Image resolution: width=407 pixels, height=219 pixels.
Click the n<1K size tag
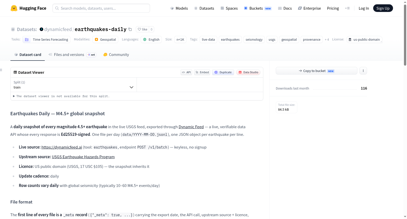coord(180,39)
